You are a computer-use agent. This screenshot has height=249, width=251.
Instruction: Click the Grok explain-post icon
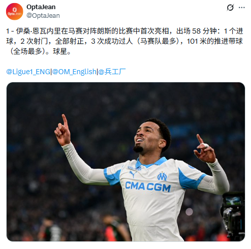tap(230, 8)
